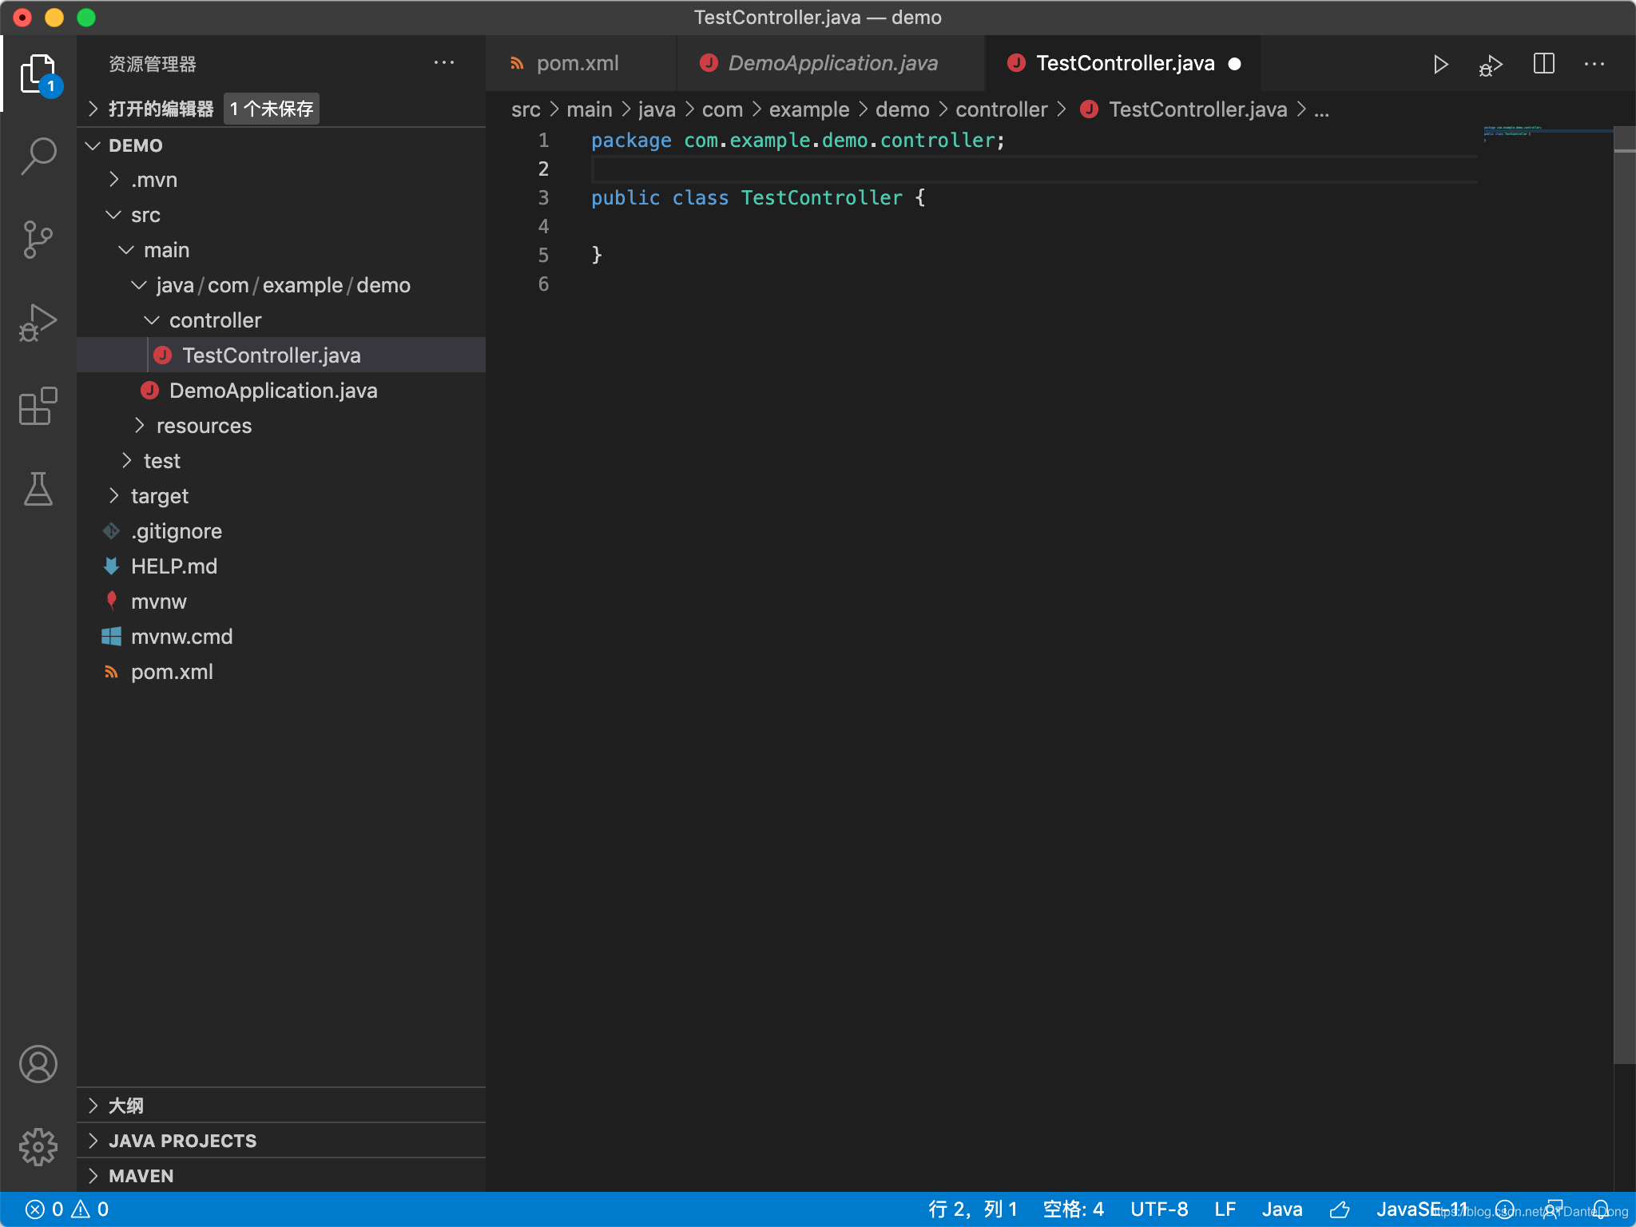Open the .gitignore file

[x=281, y=531]
